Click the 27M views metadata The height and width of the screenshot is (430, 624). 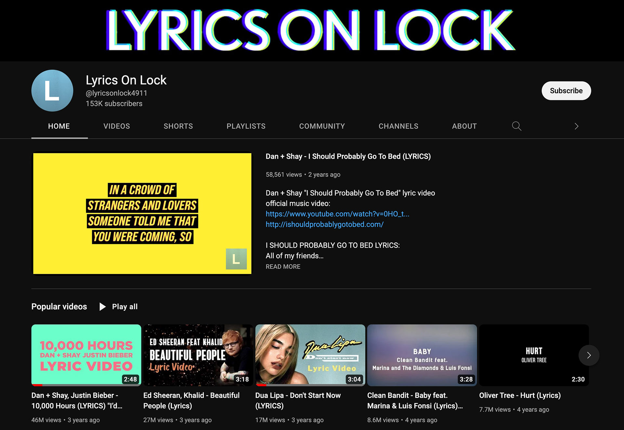(x=158, y=420)
